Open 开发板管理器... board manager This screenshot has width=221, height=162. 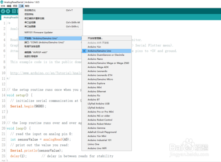coord(107,39)
